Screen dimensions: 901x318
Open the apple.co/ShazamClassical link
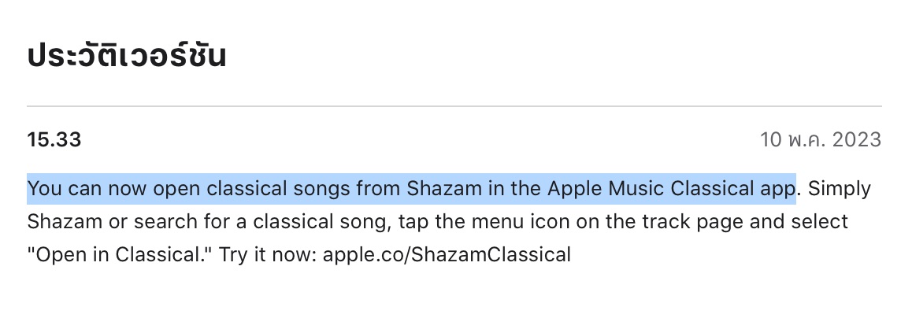click(447, 254)
